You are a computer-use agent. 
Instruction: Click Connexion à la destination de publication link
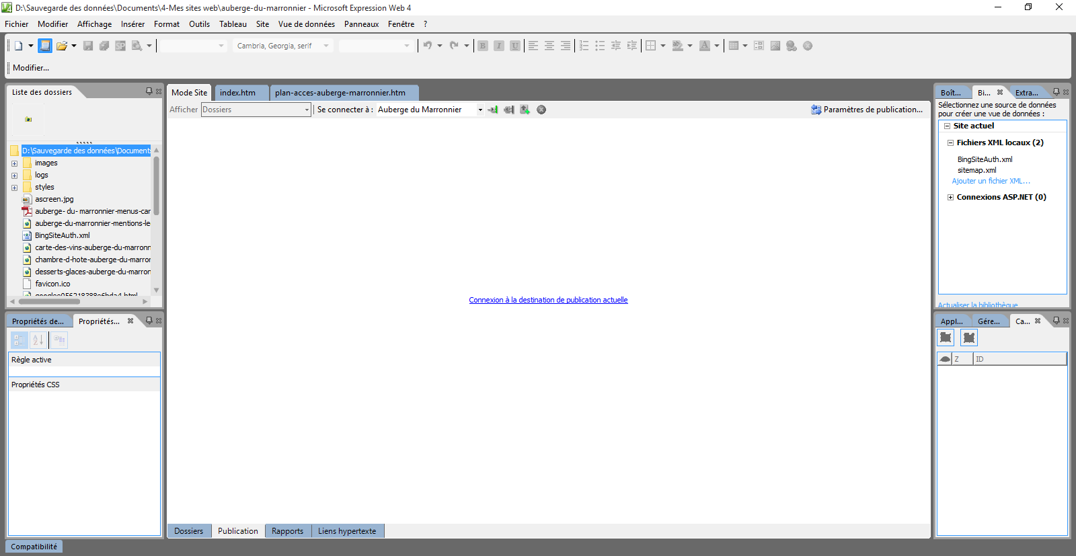[548, 300]
